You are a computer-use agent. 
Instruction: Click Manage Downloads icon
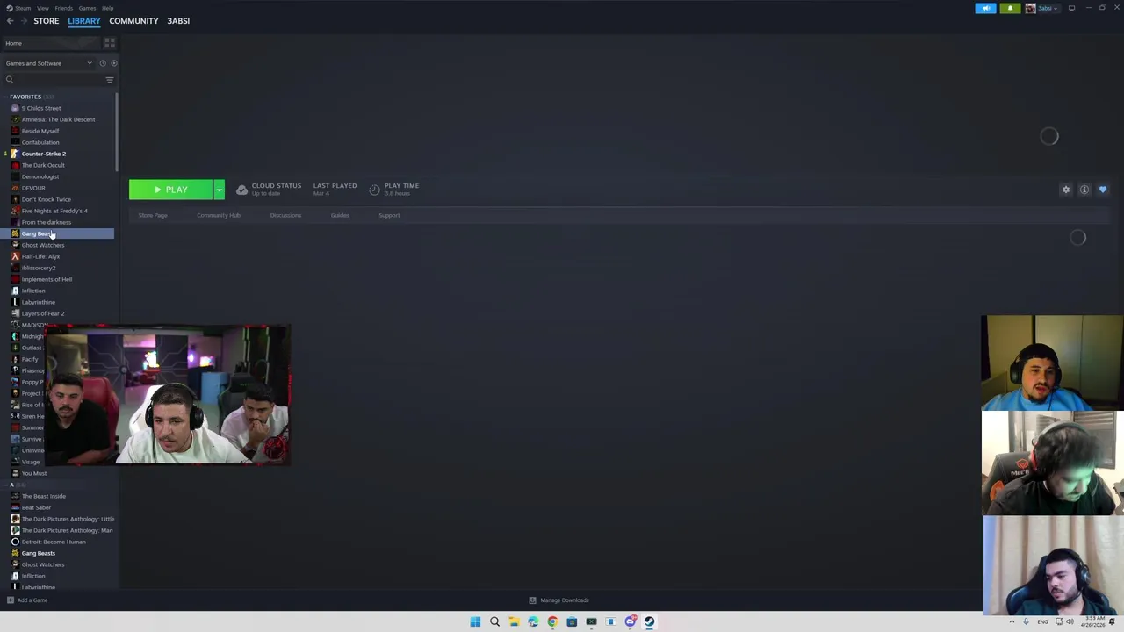tap(532, 600)
